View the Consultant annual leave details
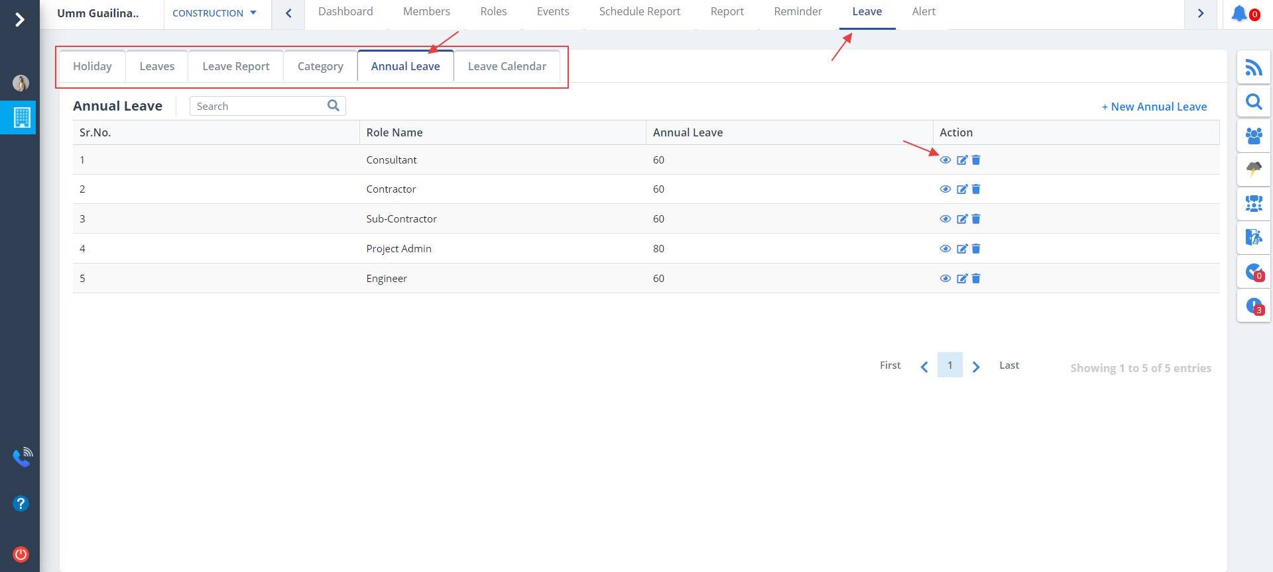Viewport: 1273px width, 572px height. [x=945, y=160]
